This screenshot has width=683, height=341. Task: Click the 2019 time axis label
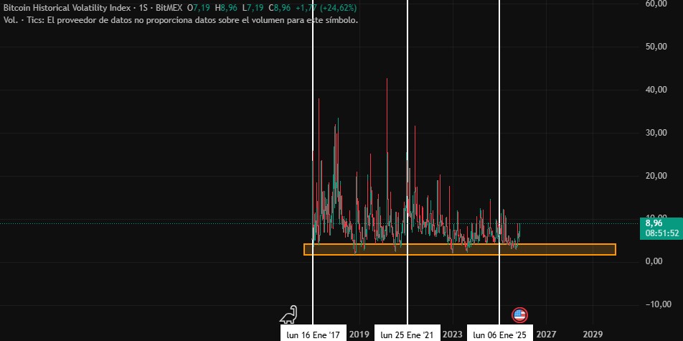pos(359,335)
